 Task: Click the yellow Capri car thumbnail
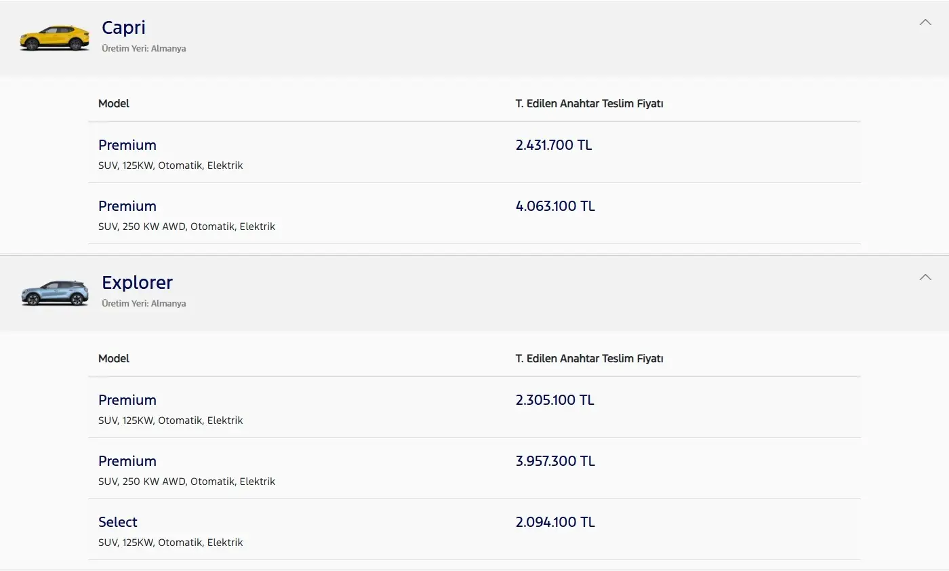point(55,38)
